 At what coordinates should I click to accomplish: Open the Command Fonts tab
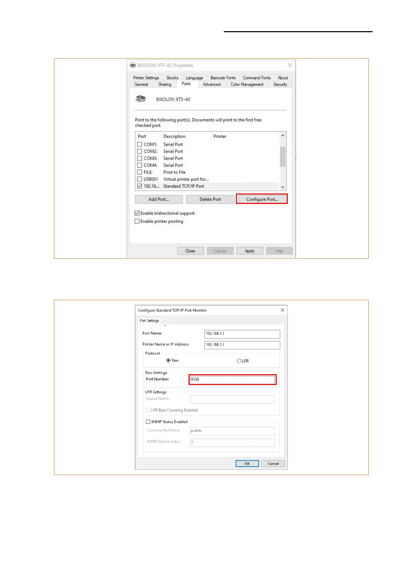coord(257,78)
